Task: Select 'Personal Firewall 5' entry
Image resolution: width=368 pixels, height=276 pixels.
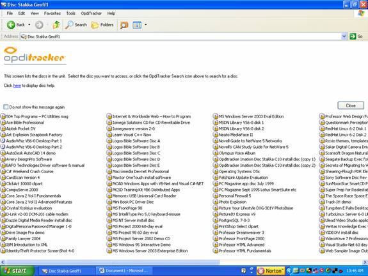Action: [x=235, y=196]
